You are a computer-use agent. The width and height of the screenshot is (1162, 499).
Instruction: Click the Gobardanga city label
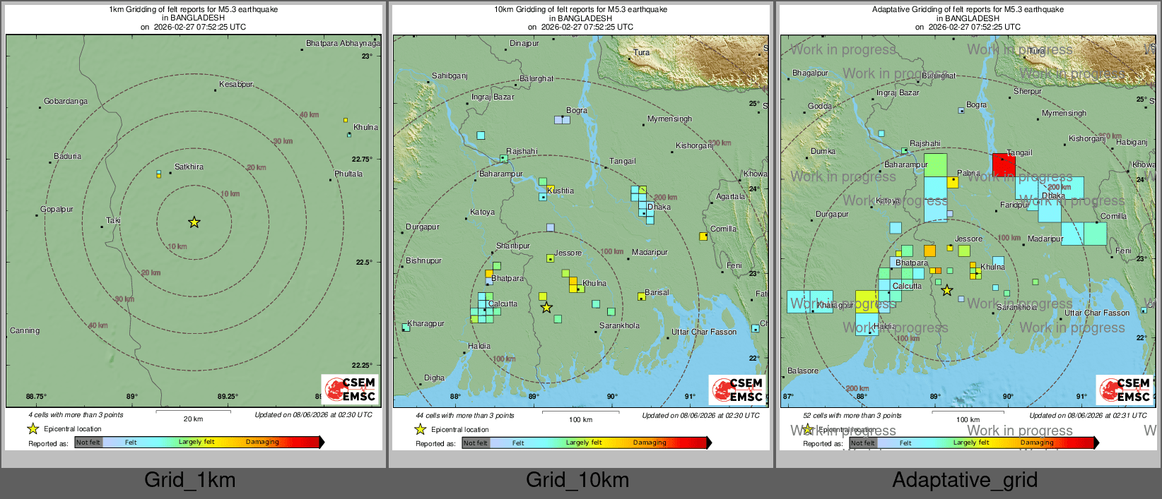(x=66, y=101)
